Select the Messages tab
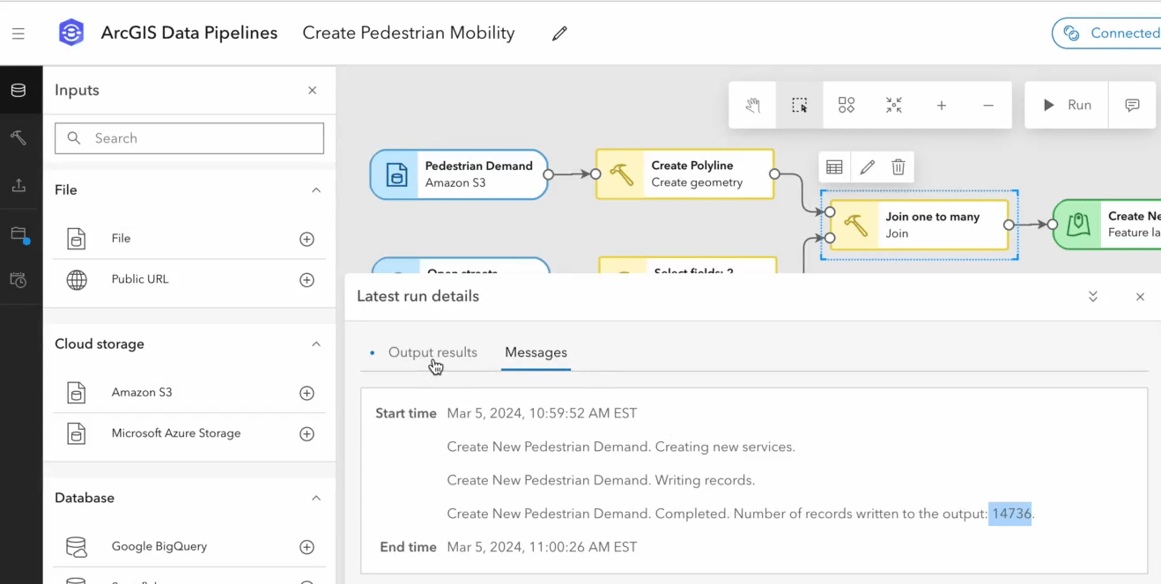This screenshot has width=1161, height=584. click(536, 351)
